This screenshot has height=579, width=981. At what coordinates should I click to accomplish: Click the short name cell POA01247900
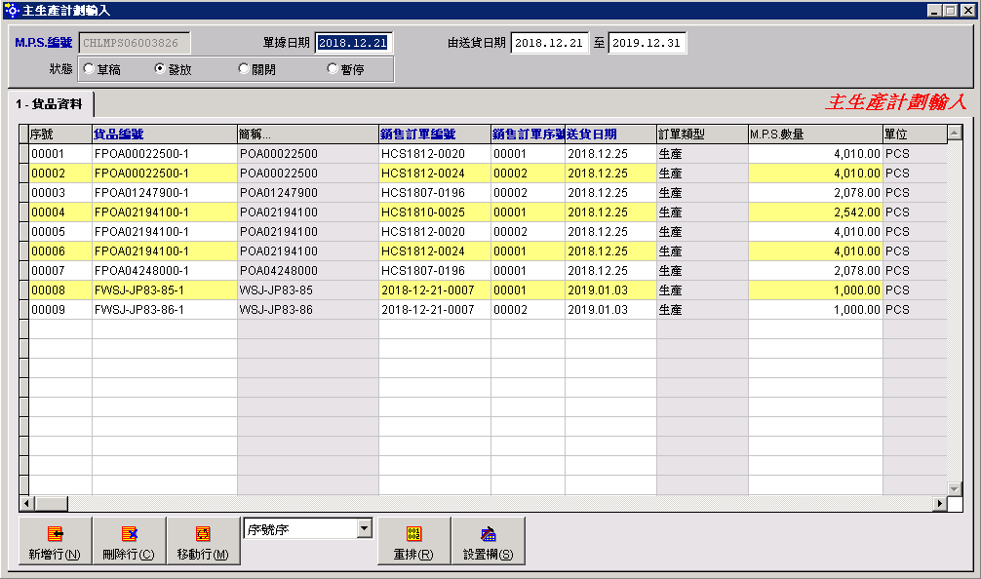click(308, 193)
